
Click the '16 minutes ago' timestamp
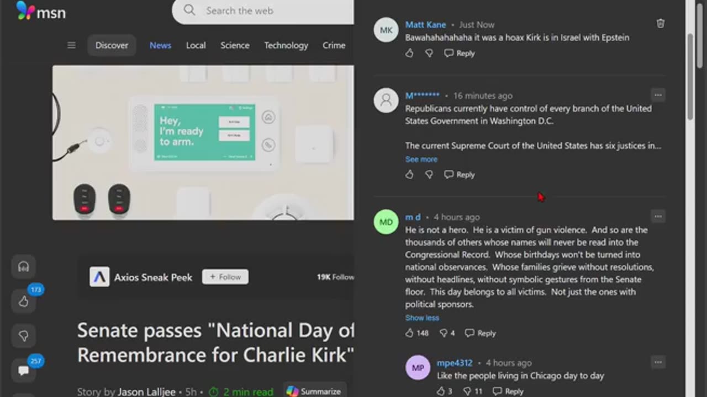tap(483, 95)
